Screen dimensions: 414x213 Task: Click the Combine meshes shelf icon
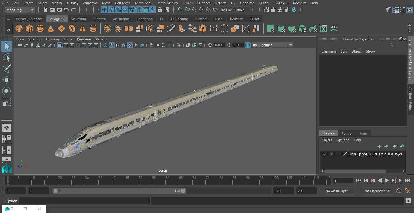click(108, 29)
